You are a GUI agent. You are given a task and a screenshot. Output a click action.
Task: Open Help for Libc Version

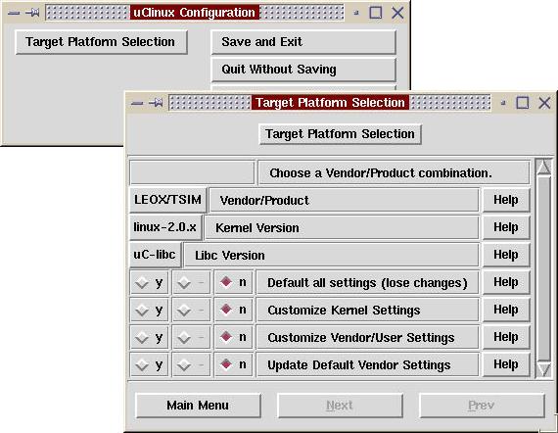pos(506,255)
